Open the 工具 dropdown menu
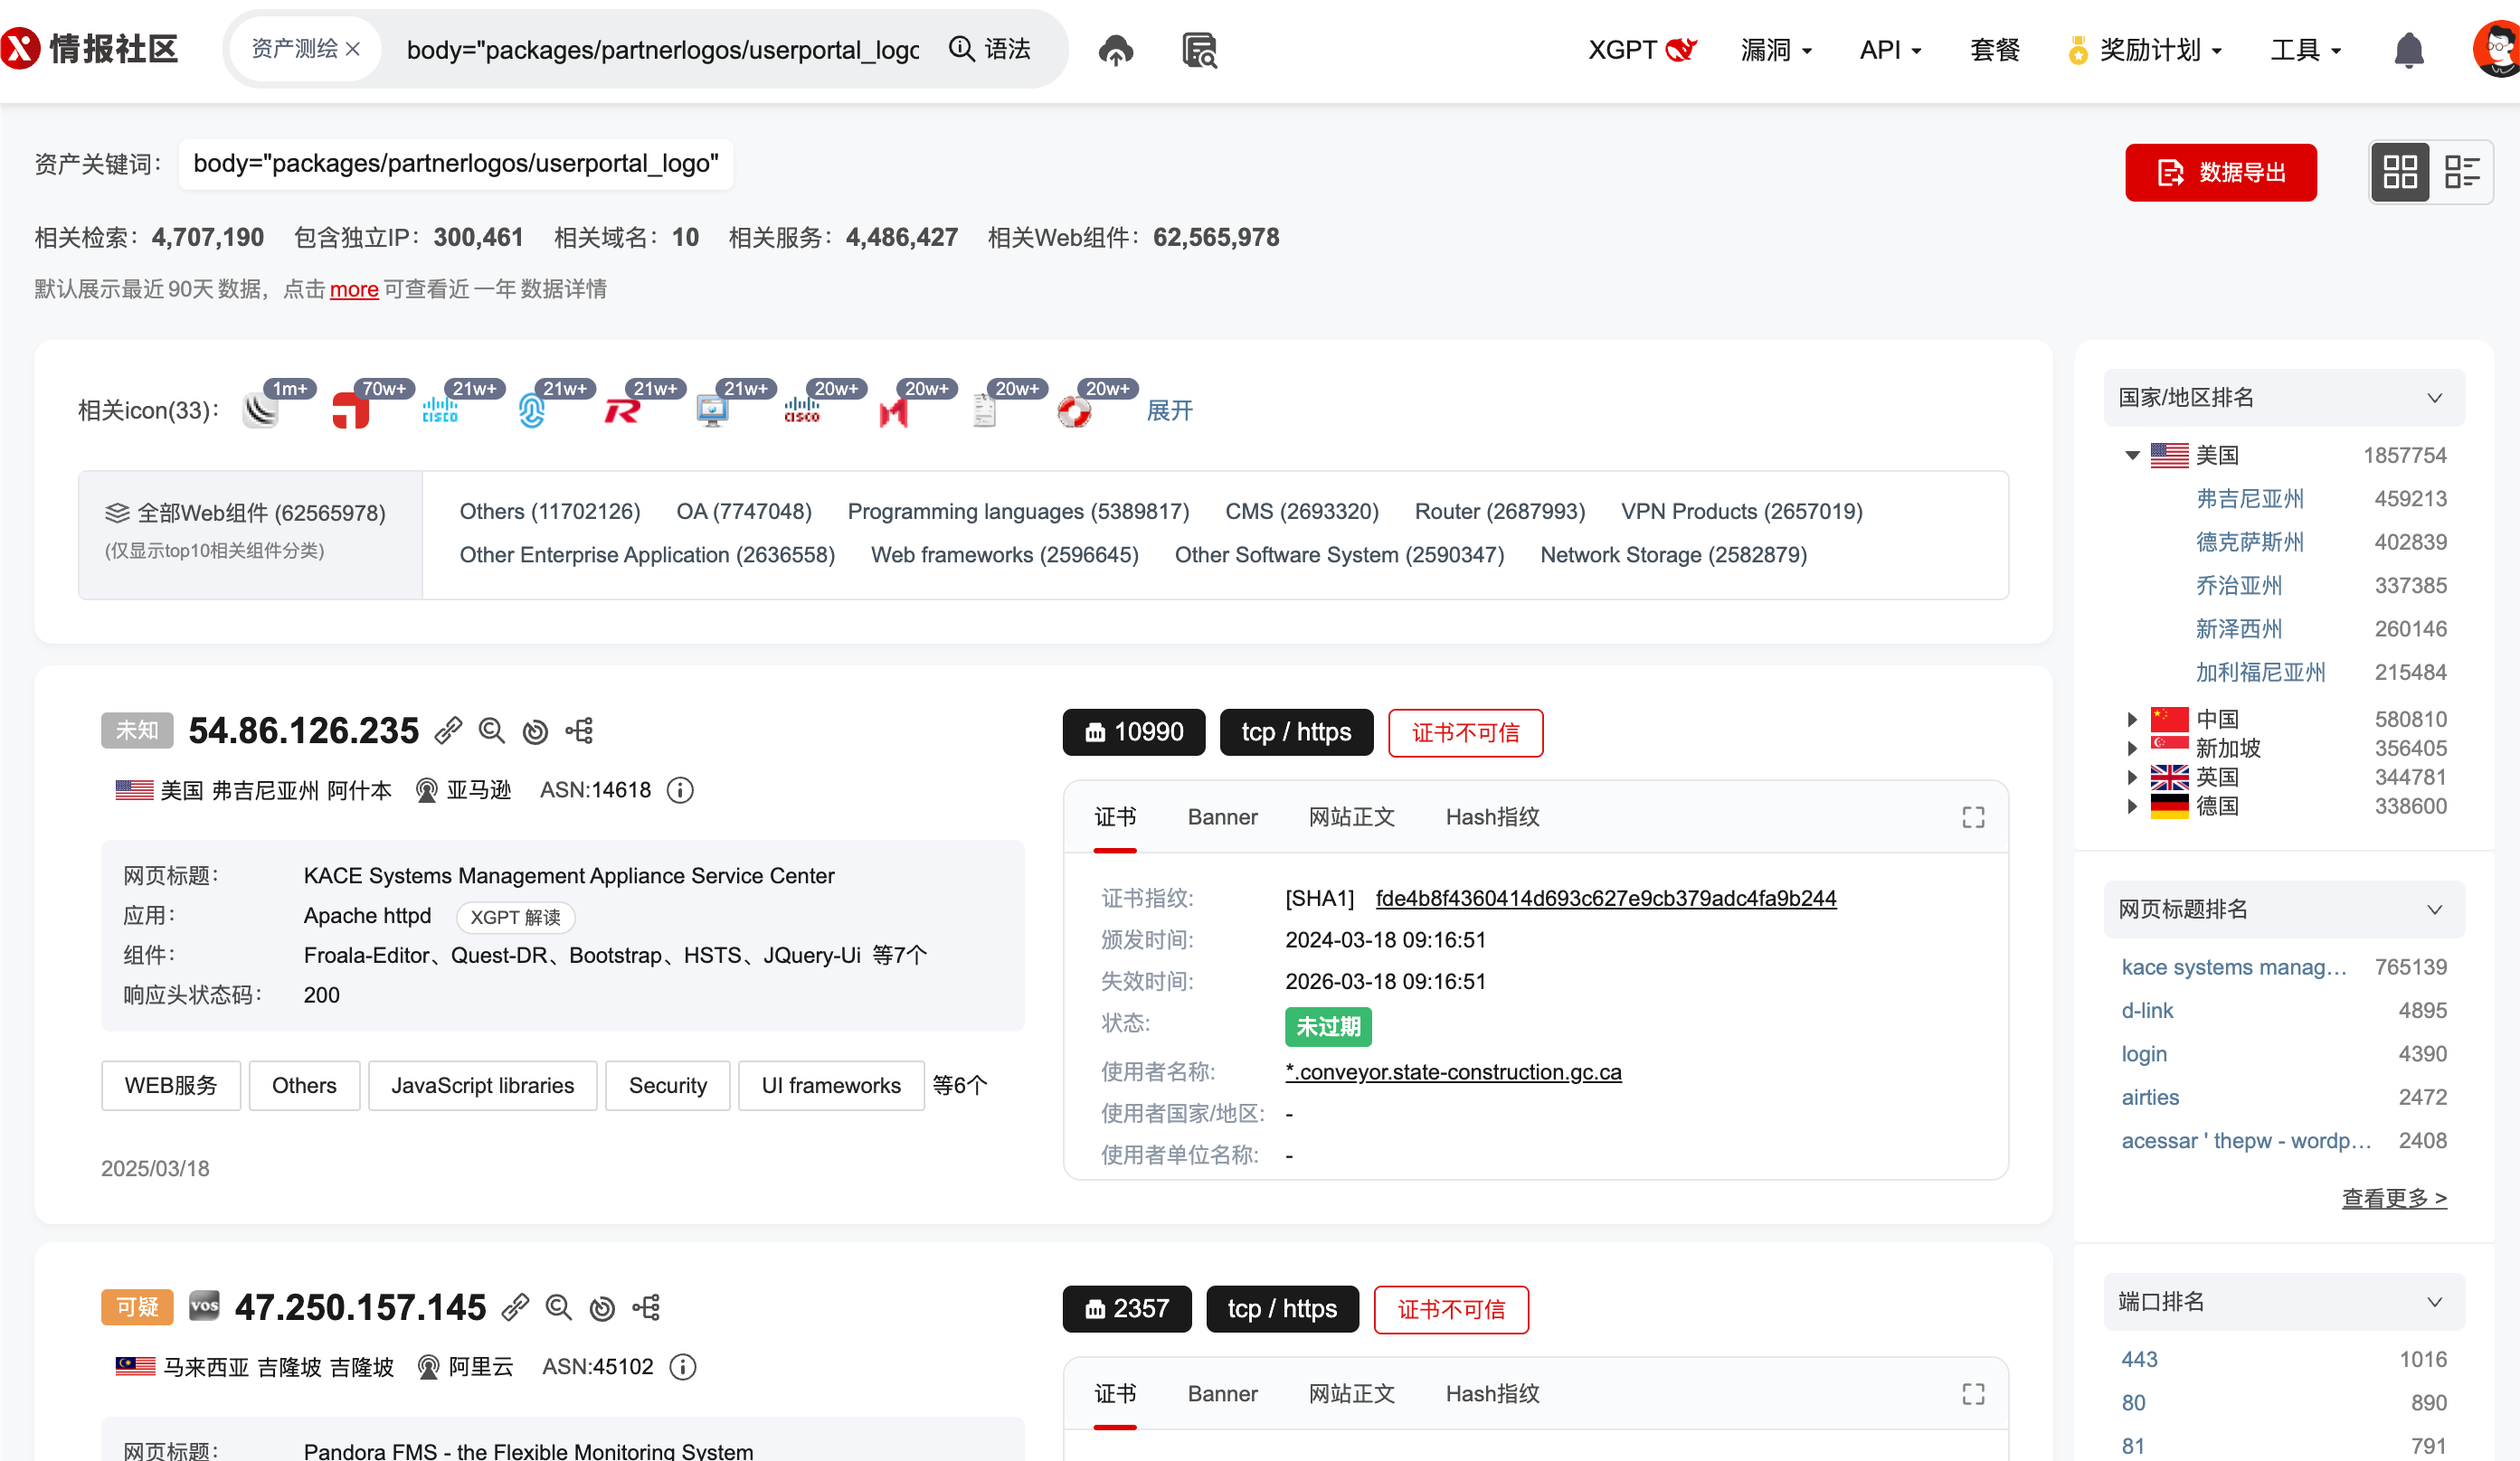 tap(2305, 50)
